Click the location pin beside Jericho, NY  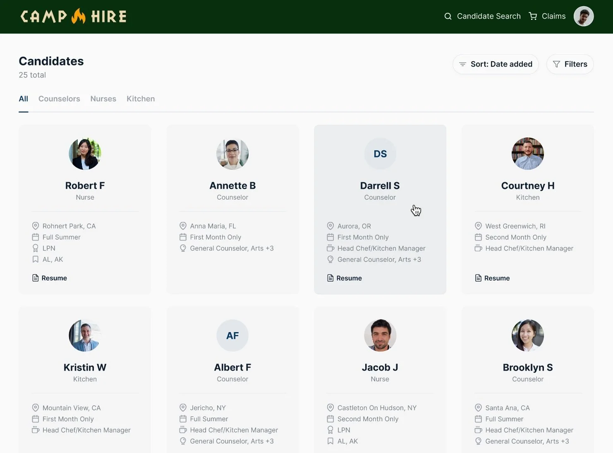pos(183,408)
